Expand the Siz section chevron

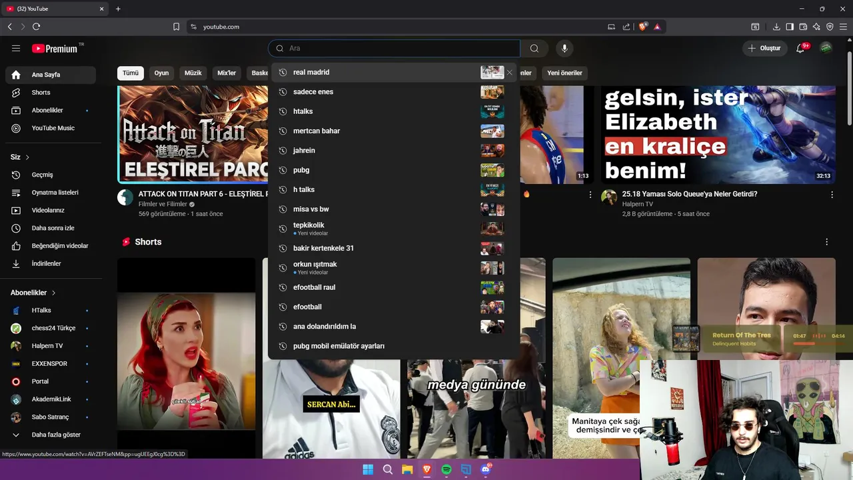point(27,157)
